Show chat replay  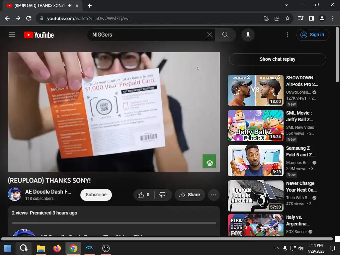[x=277, y=59]
